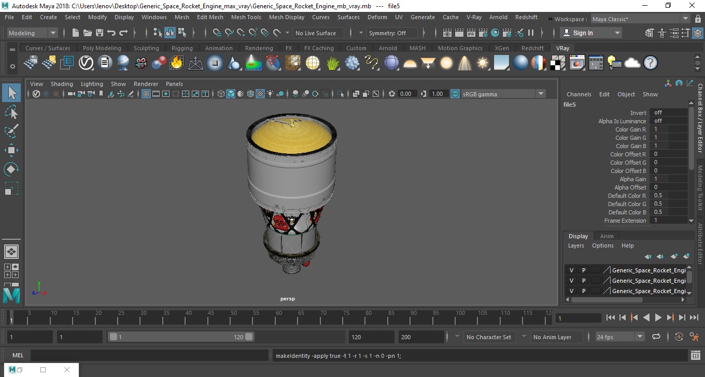Select the Rotate tool in toolbox
The width and height of the screenshot is (705, 377).
click(x=11, y=169)
